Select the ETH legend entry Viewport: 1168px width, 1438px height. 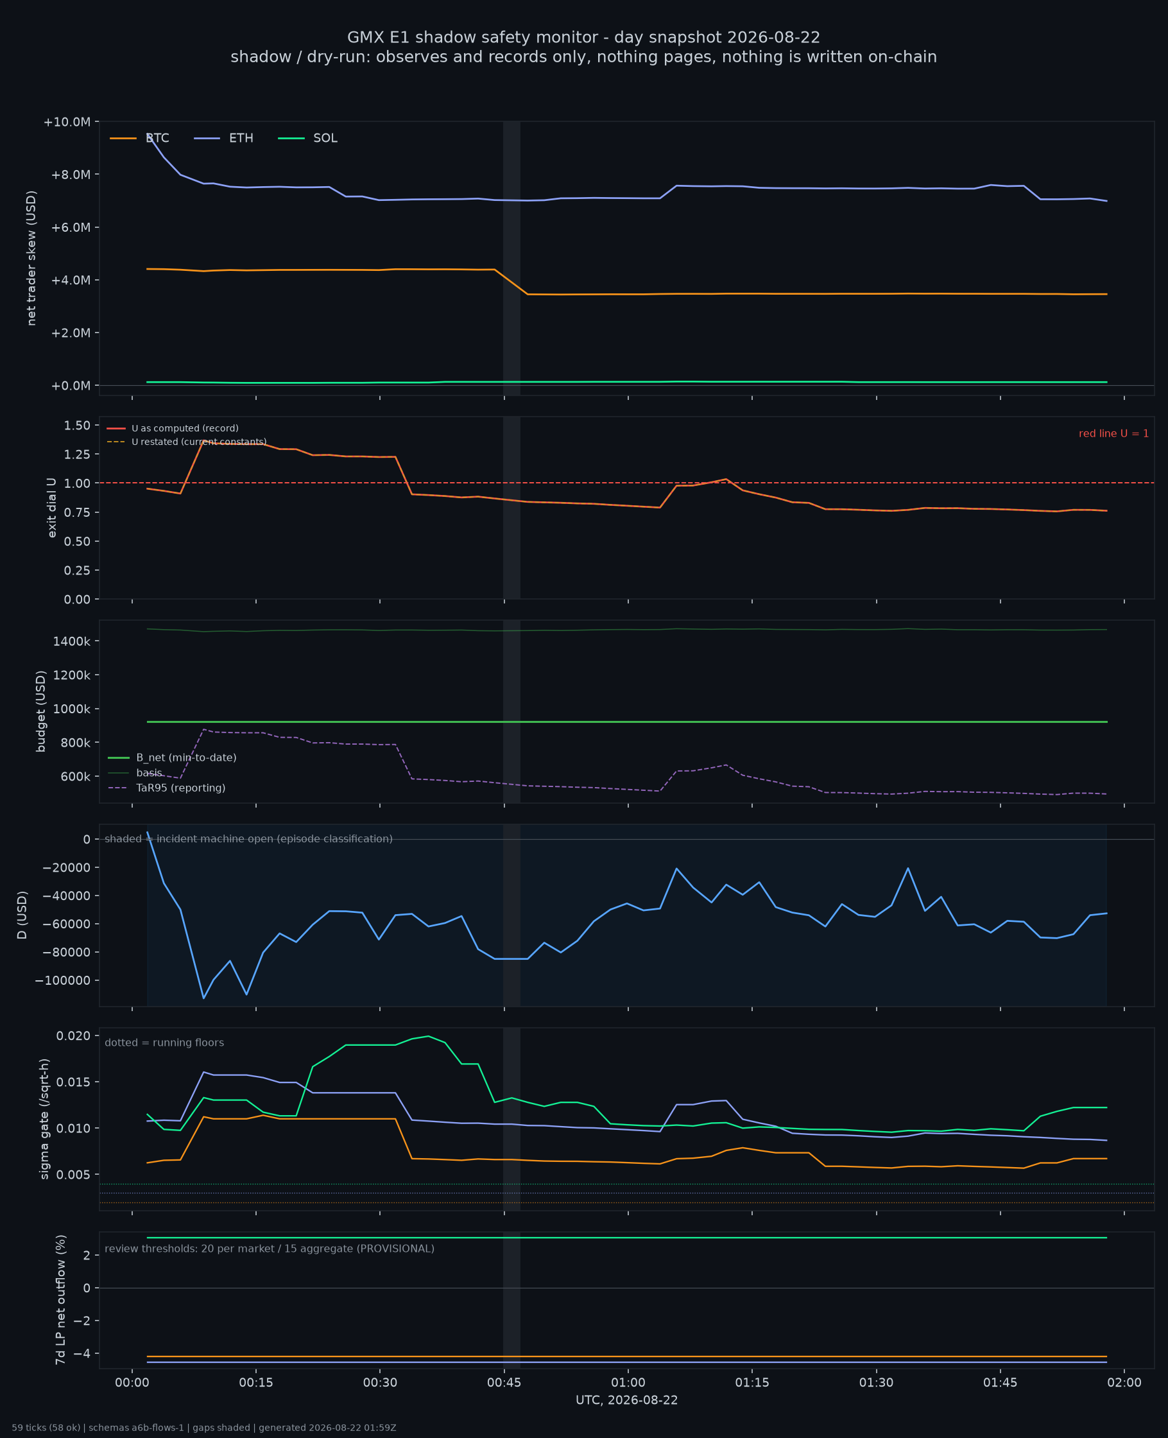(x=224, y=138)
